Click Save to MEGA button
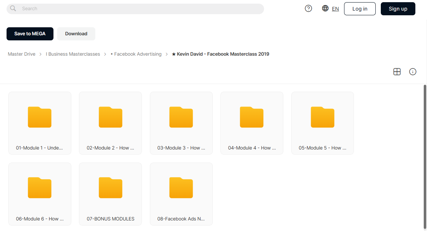 point(30,34)
